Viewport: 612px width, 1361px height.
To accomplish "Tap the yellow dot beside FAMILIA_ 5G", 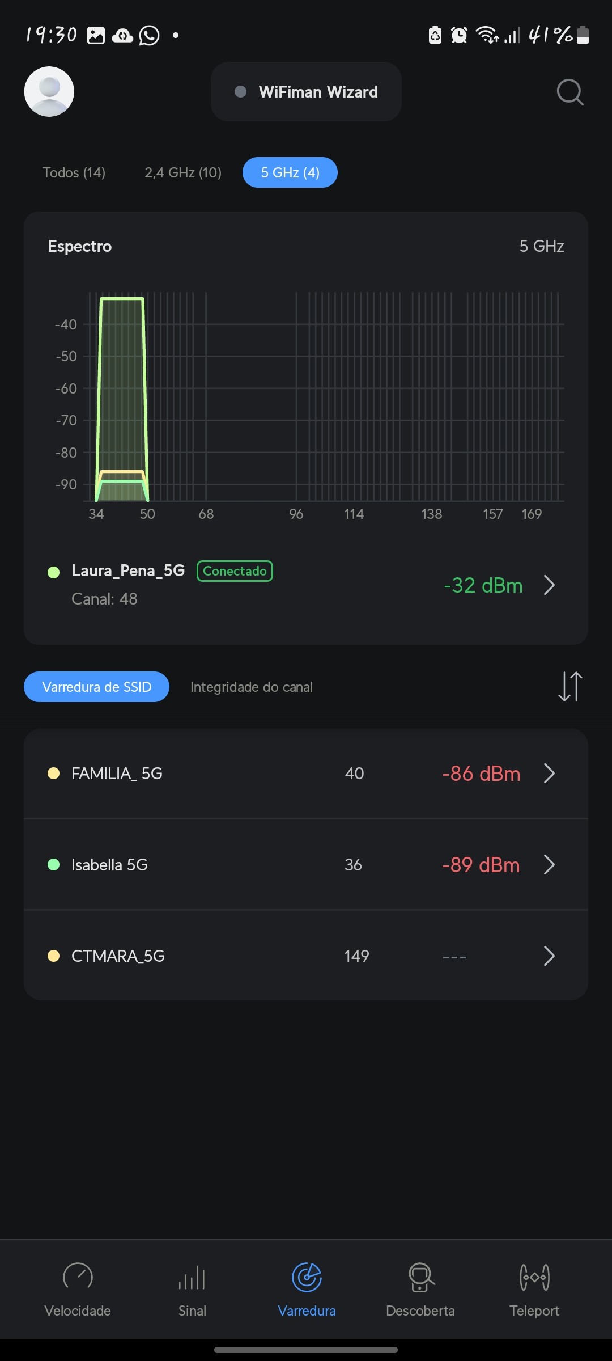I will (54, 774).
